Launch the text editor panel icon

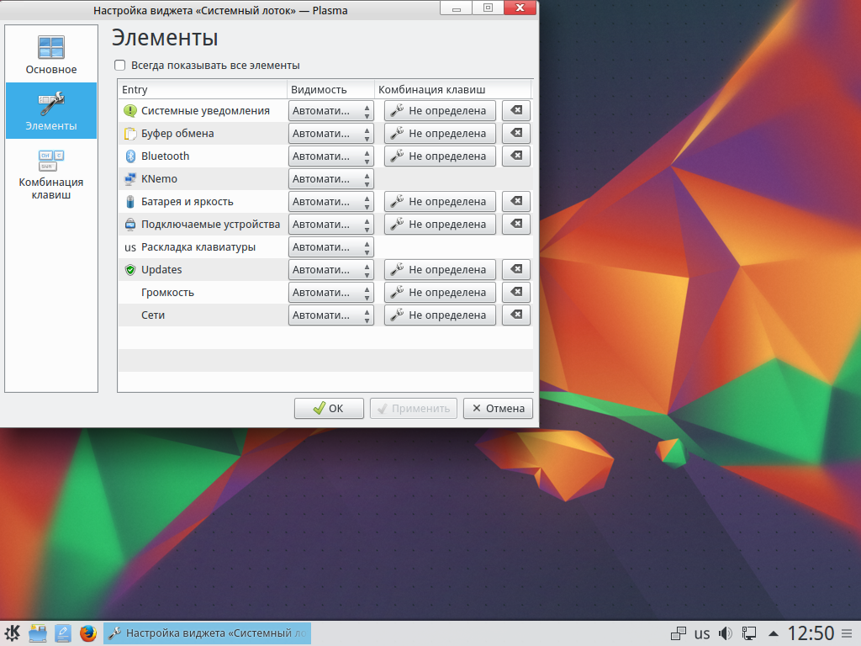(62, 633)
